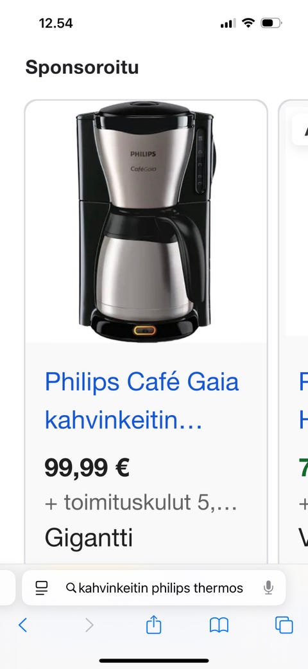The image size is (308, 669).
Task: Open the share sheet icon
Action: click(154, 625)
